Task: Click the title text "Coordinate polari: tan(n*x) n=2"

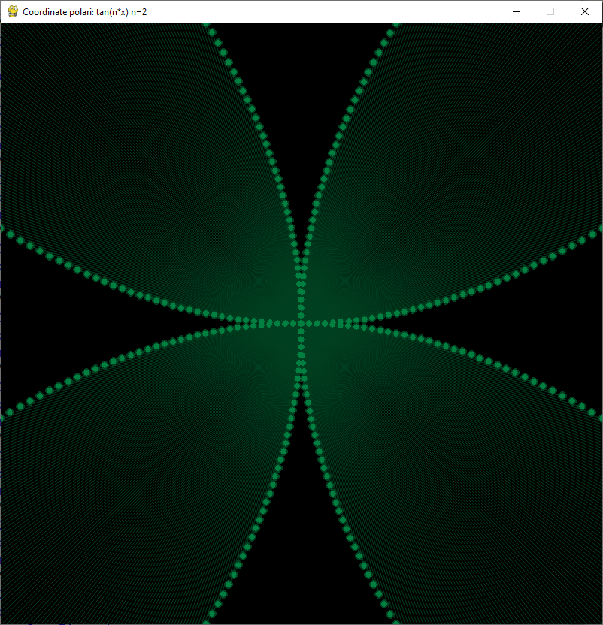Action: point(85,12)
